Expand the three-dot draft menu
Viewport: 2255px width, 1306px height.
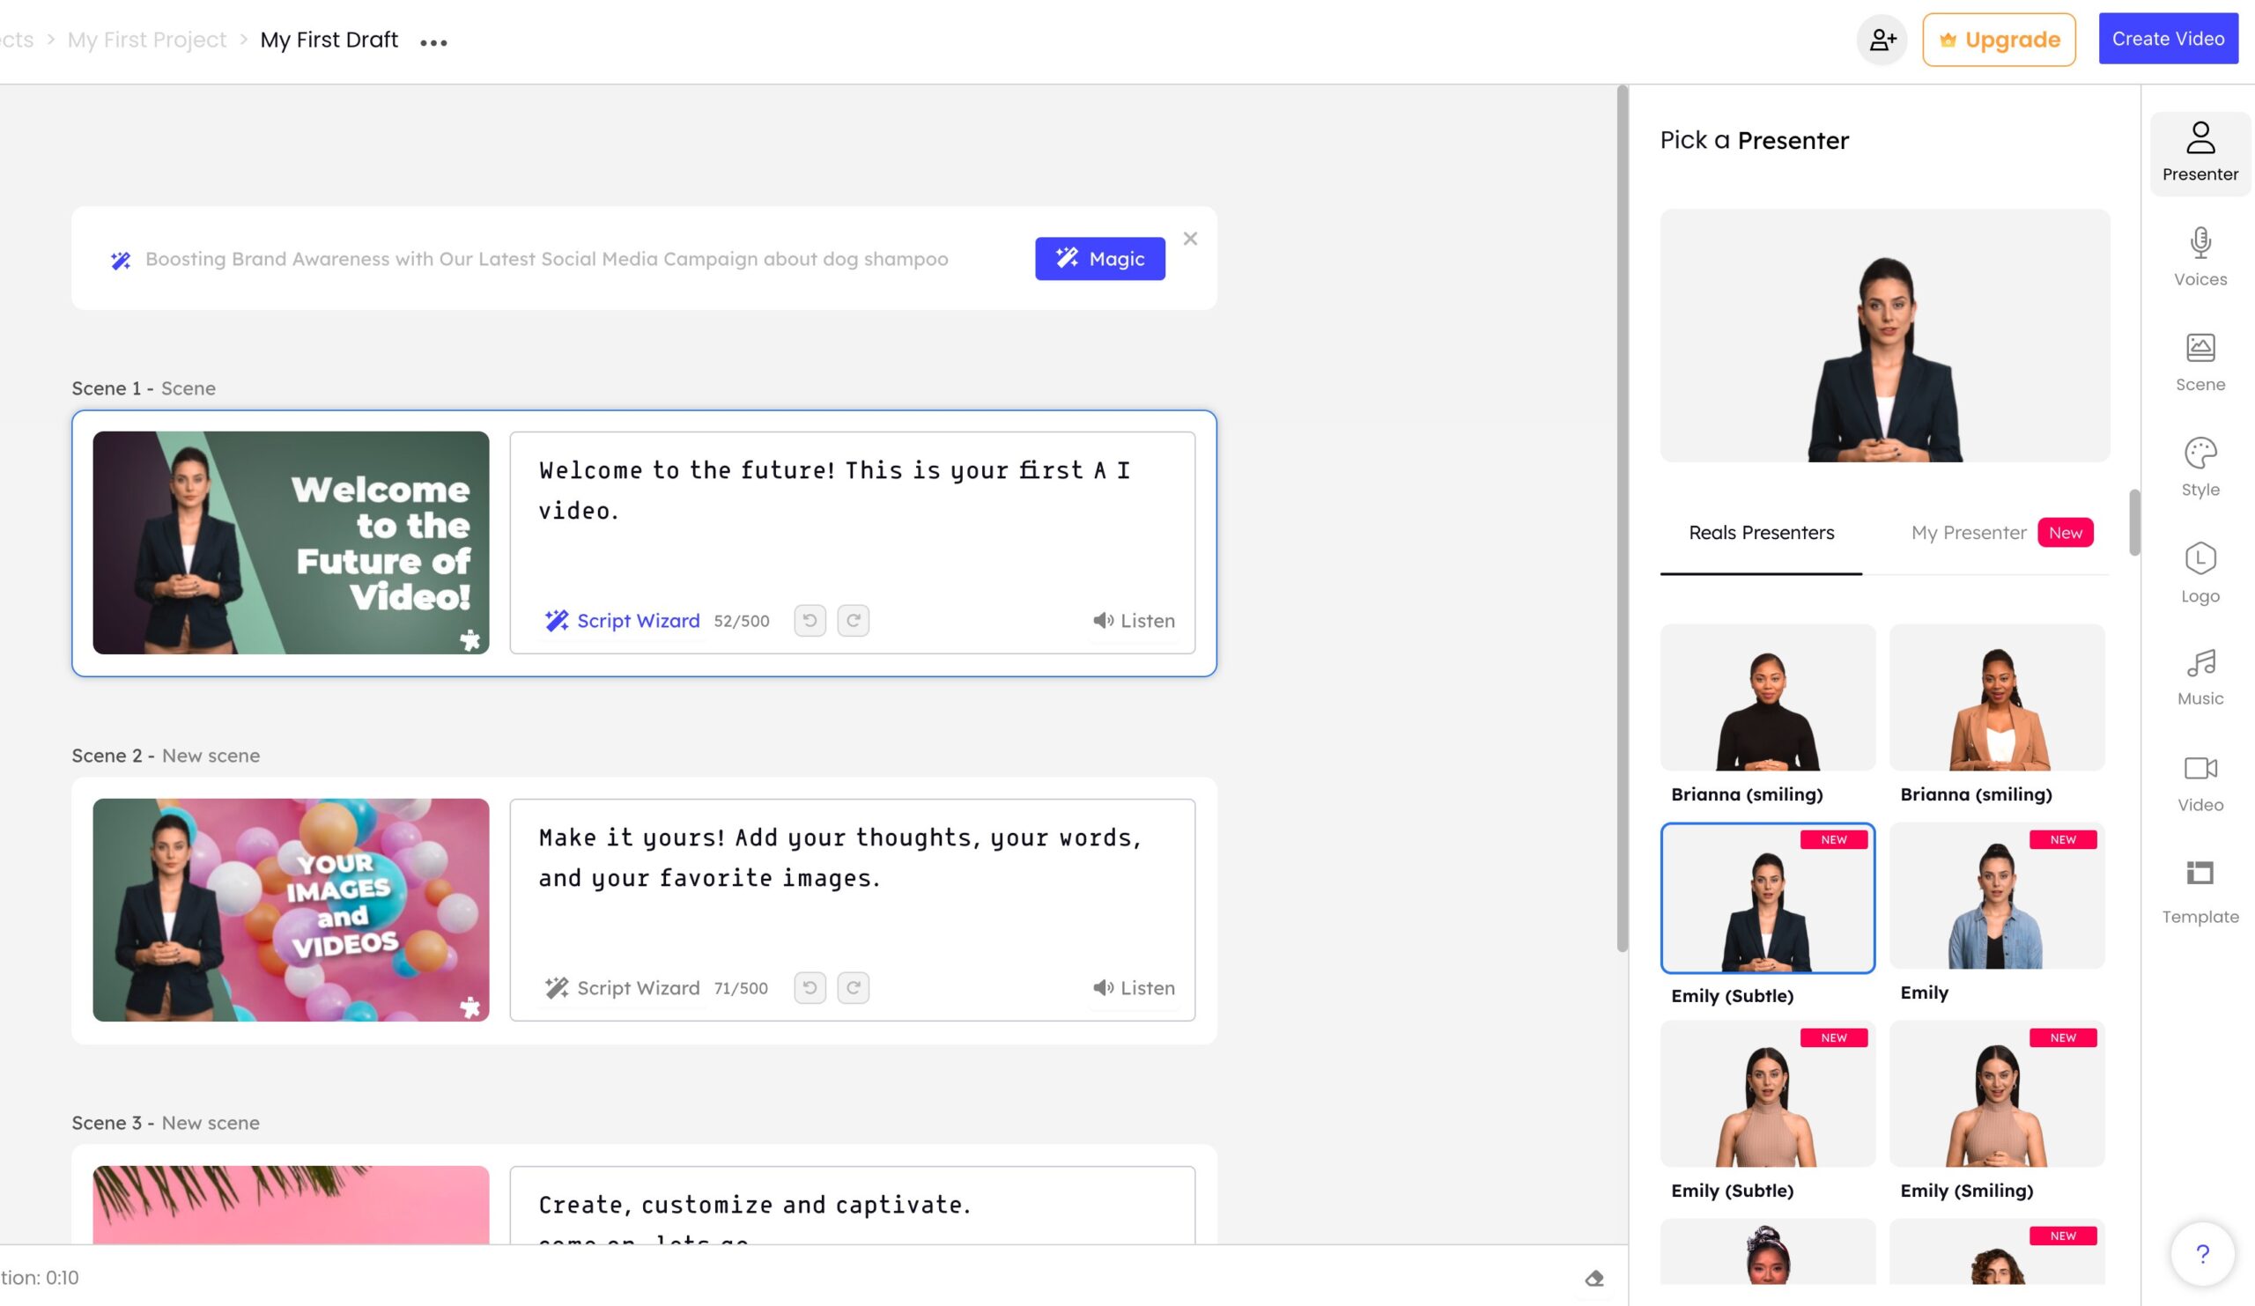point(434,41)
